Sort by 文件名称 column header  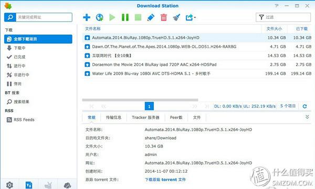(x=93, y=29)
